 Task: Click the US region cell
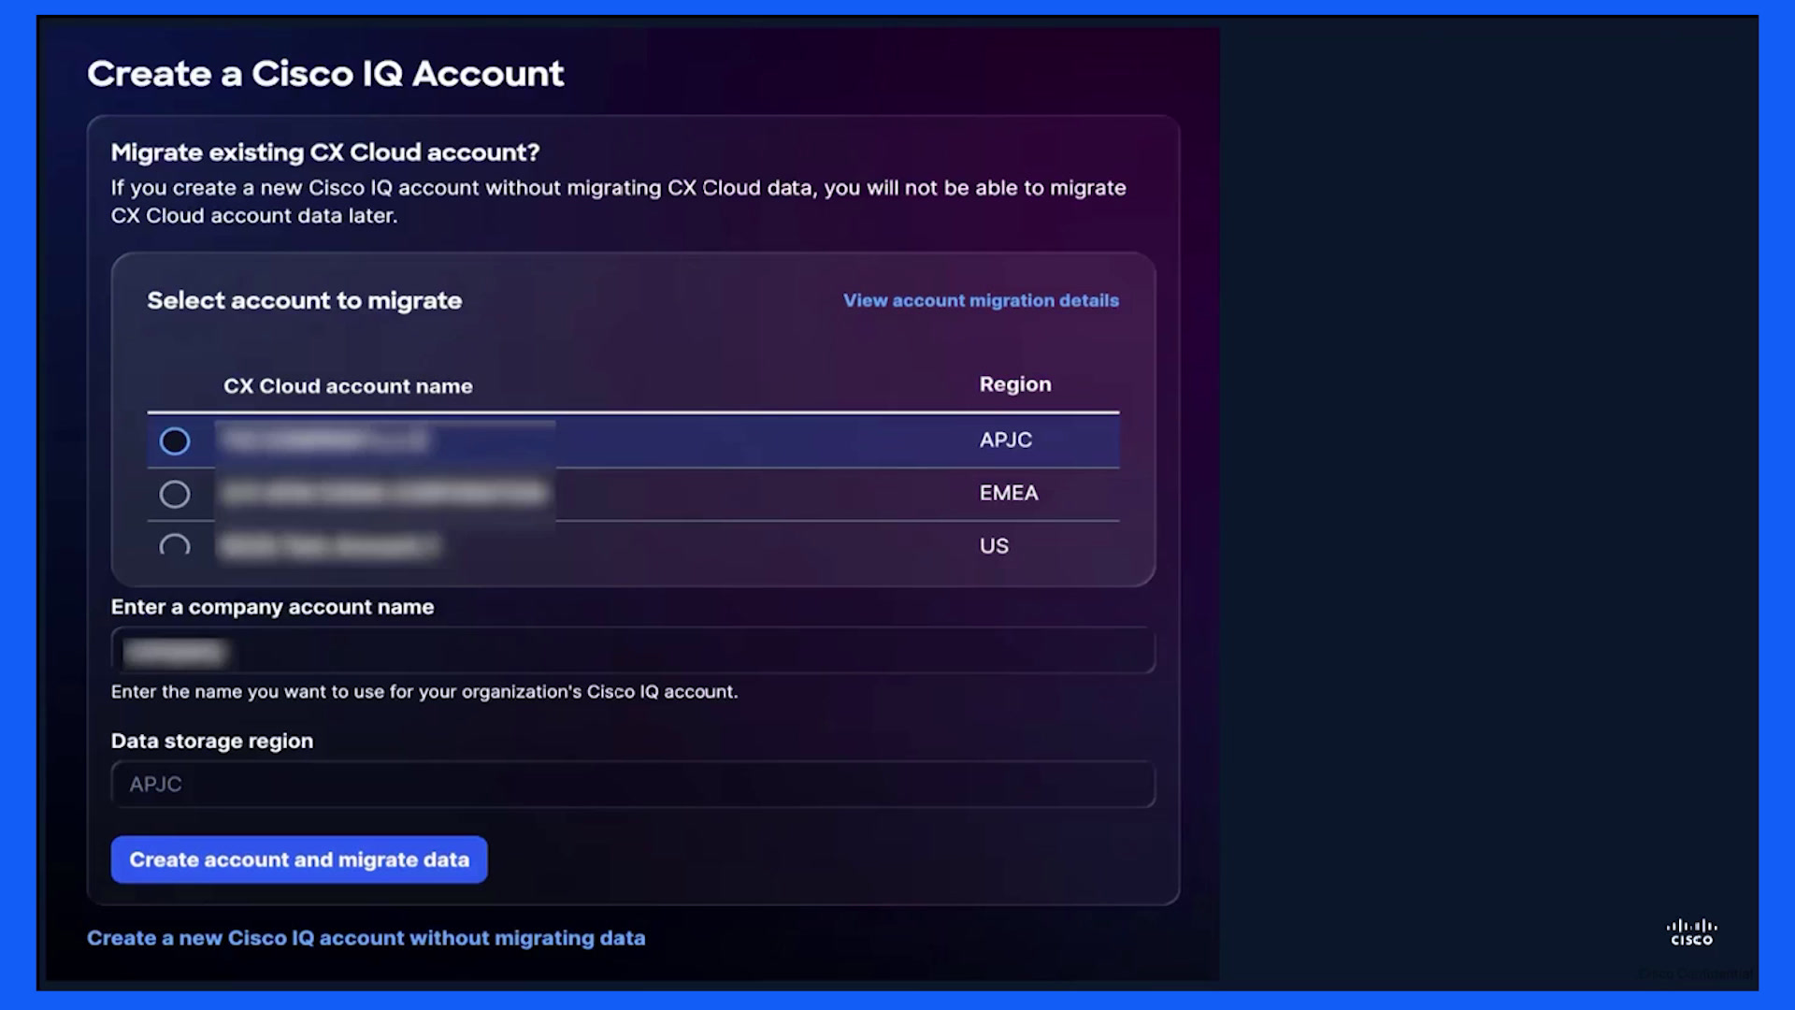[x=994, y=546]
